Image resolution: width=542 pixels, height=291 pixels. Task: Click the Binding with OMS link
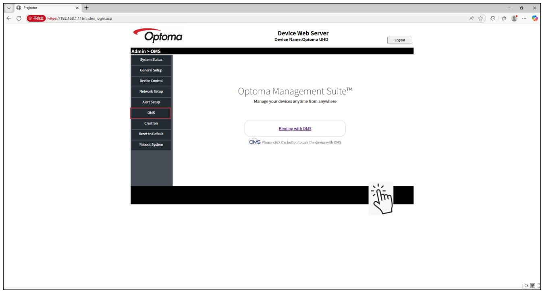(x=295, y=129)
